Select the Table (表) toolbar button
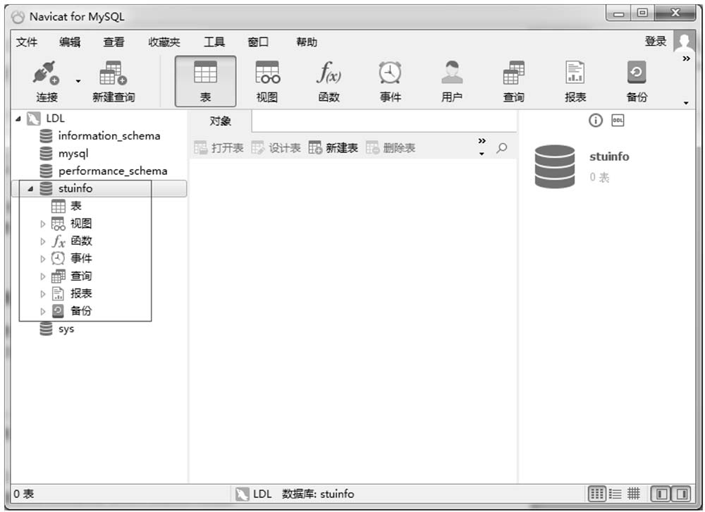Viewport: 705px width, 512px height. click(x=205, y=81)
